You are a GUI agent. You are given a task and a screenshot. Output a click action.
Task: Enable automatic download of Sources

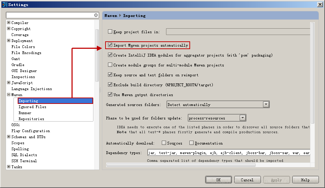(164, 143)
